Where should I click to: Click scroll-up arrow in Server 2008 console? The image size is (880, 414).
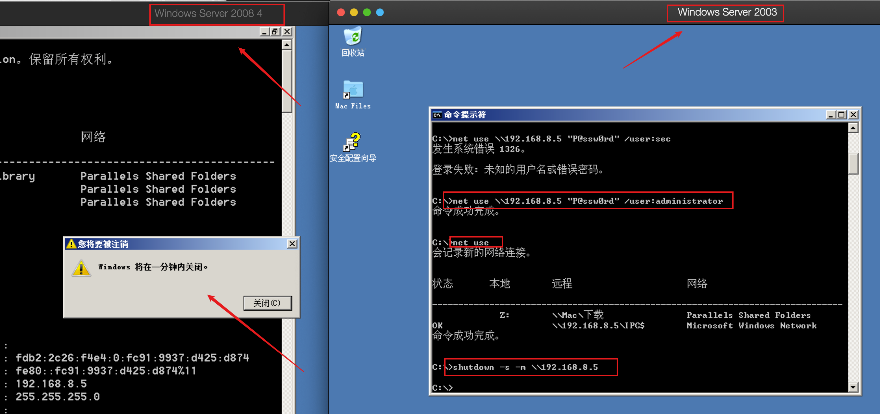click(287, 45)
